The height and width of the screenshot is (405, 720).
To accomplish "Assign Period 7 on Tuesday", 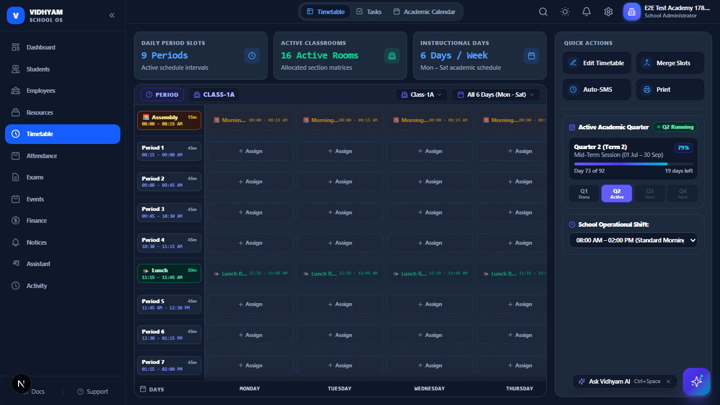I will click(340, 366).
